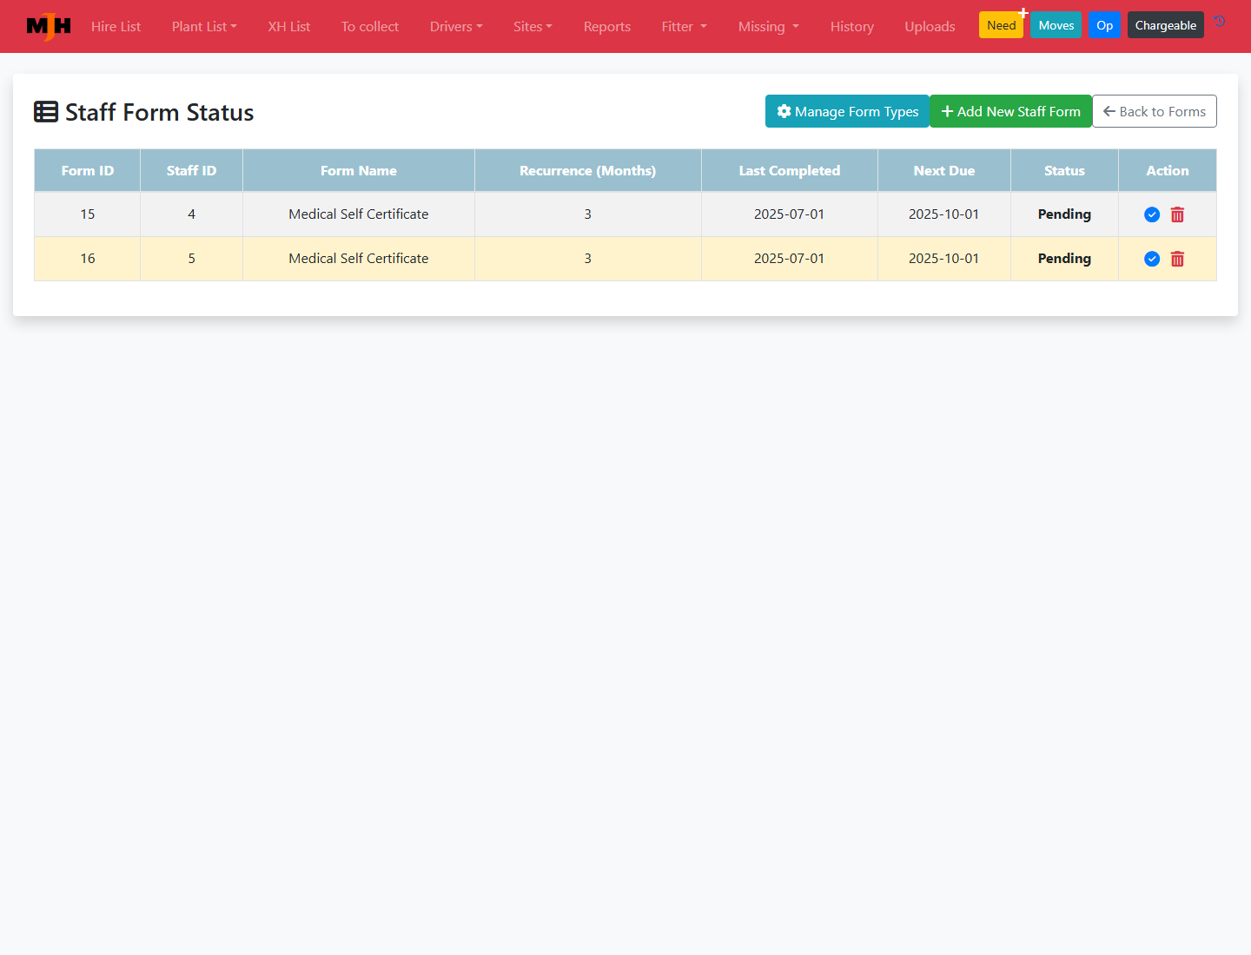Click Pending status for form 16
The height and width of the screenshot is (955, 1251).
1064,258
